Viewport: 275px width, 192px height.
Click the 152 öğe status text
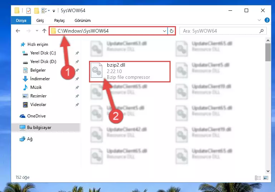[x=23, y=177]
